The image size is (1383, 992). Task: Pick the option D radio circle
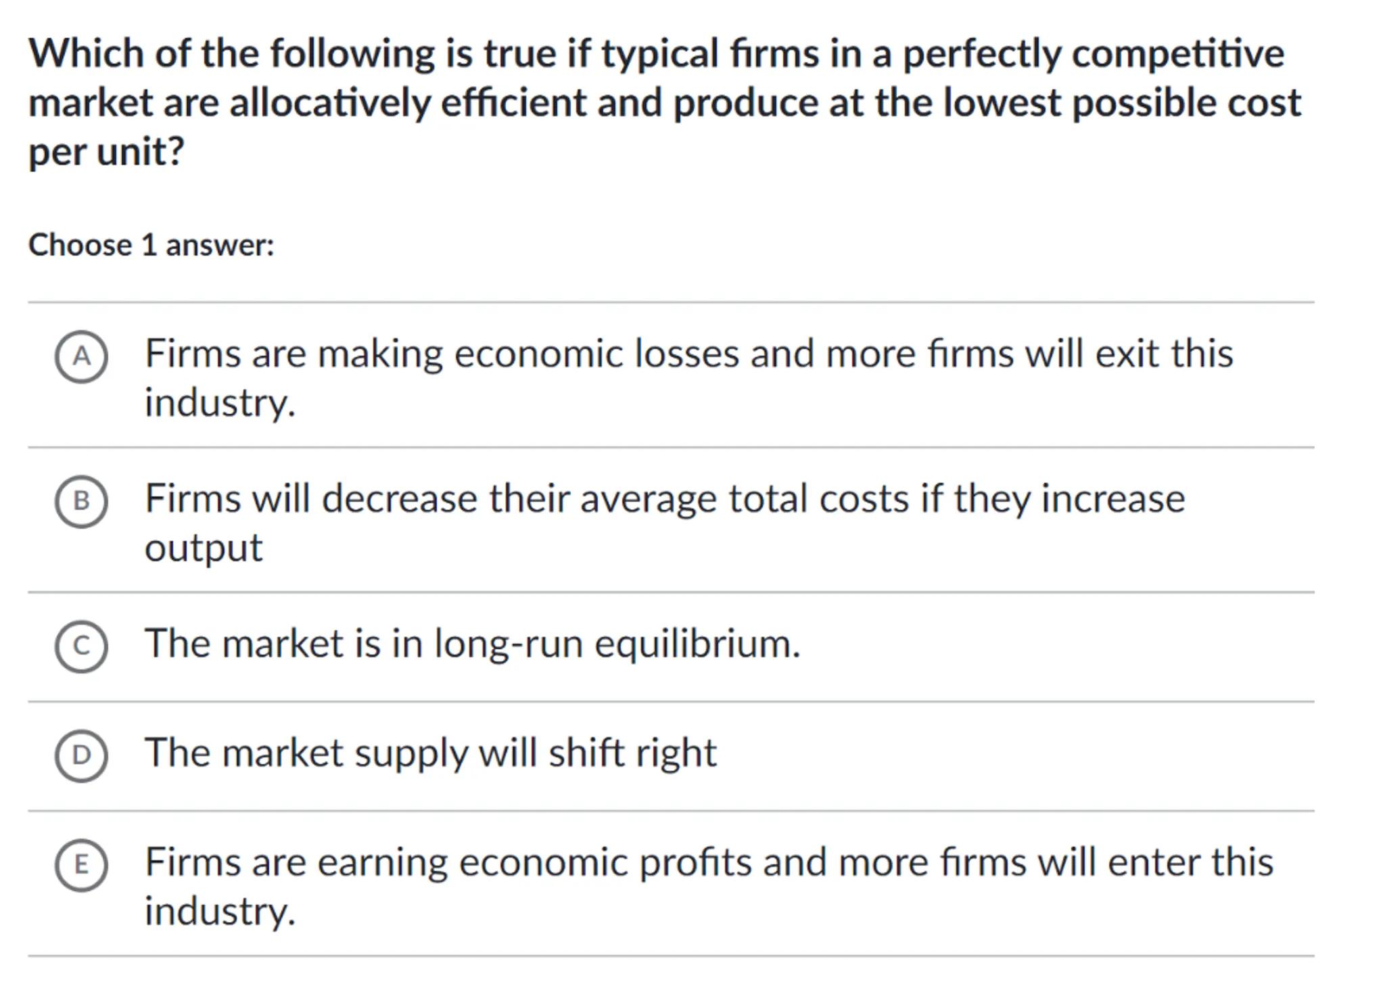pyautogui.click(x=81, y=755)
